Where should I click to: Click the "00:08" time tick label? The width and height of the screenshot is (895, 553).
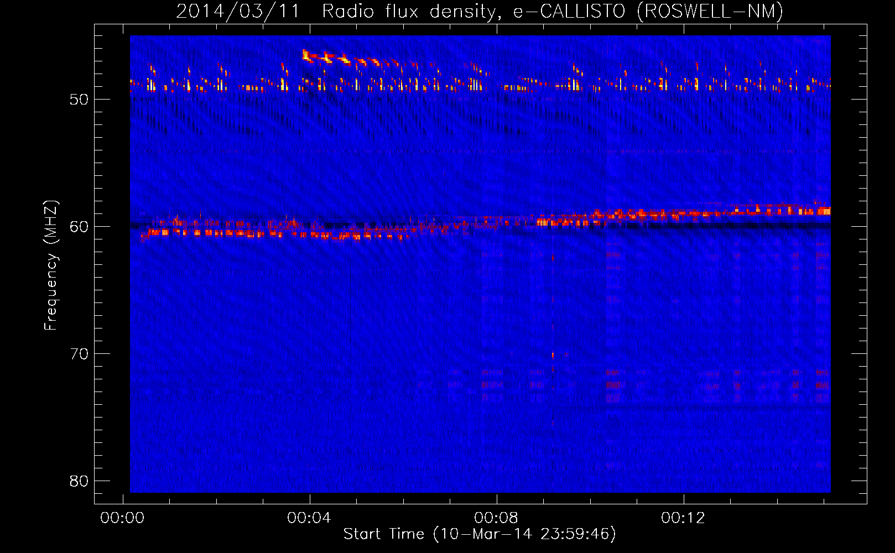[496, 518]
